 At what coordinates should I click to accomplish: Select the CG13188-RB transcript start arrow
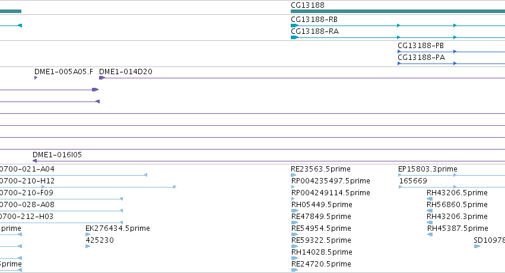coord(295,26)
